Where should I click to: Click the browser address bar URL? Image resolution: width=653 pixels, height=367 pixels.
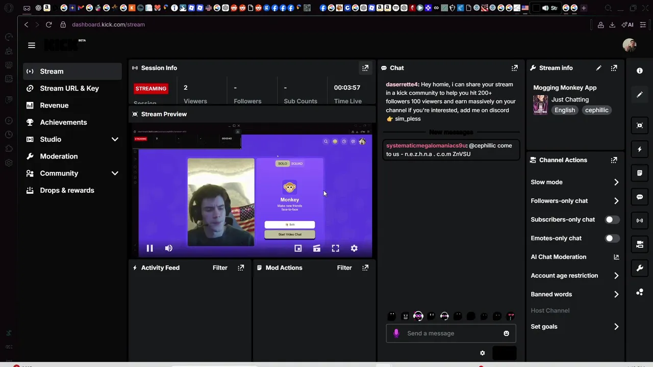[108, 24]
